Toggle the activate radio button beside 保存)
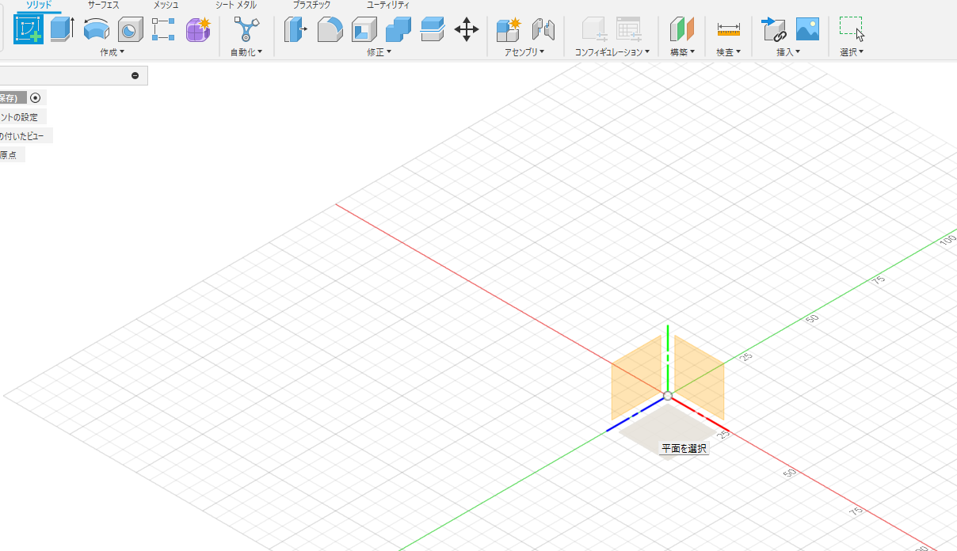Image resolution: width=957 pixels, height=551 pixels. coord(35,97)
